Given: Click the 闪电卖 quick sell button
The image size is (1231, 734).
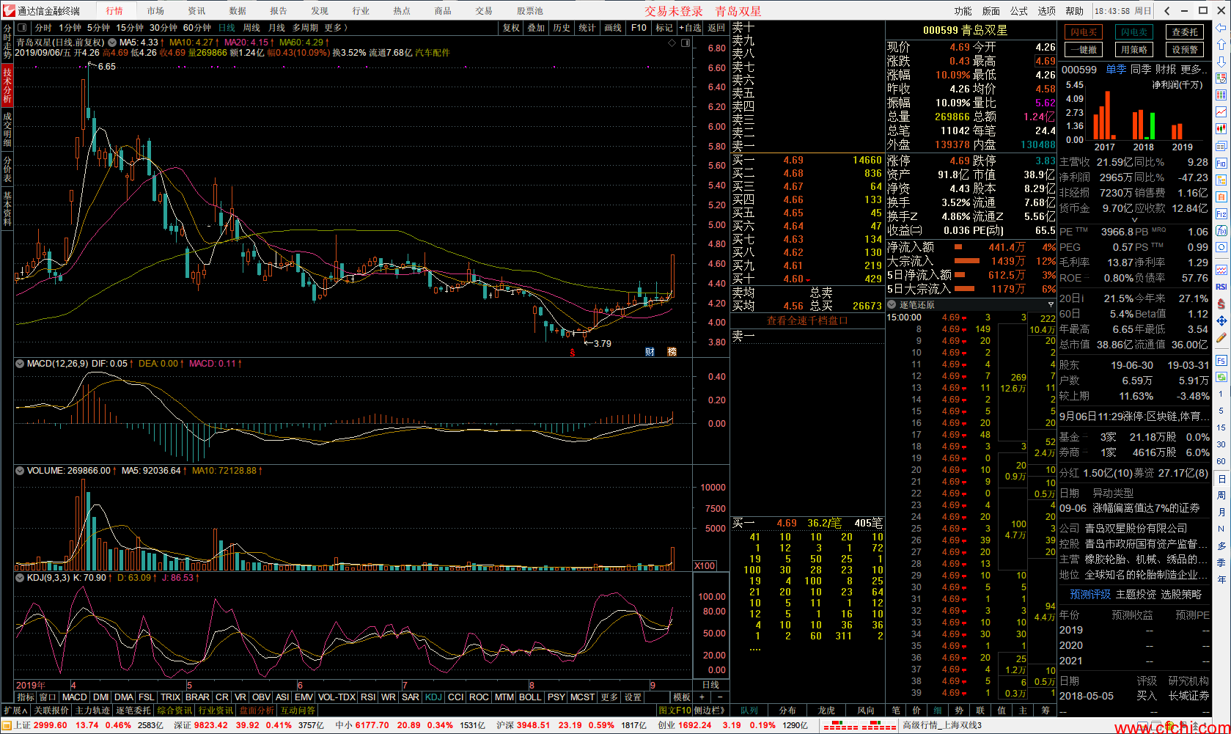Looking at the screenshot, I should [1134, 32].
